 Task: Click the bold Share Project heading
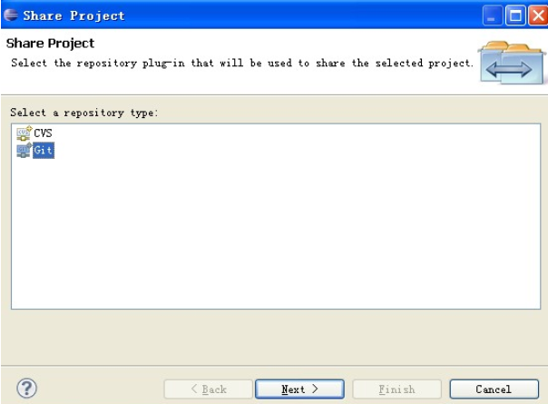[50, 44]
